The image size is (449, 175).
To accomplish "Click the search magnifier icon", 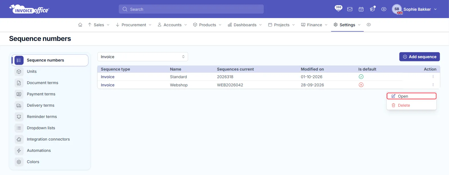I will [125, 9].
